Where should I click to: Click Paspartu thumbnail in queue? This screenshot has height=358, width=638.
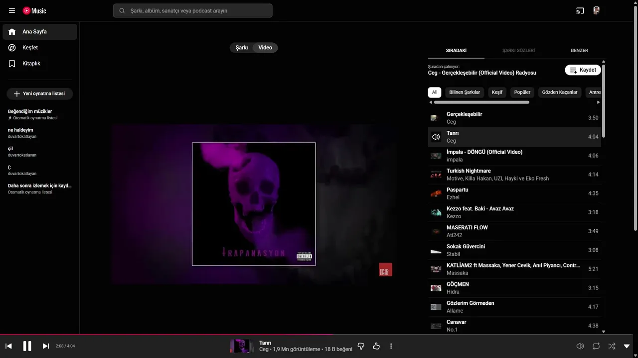(x=436, y=193)
